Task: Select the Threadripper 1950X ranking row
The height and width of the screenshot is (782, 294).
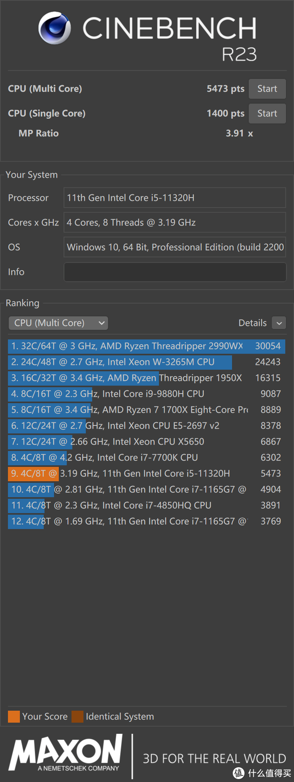Action: point(147,378)
